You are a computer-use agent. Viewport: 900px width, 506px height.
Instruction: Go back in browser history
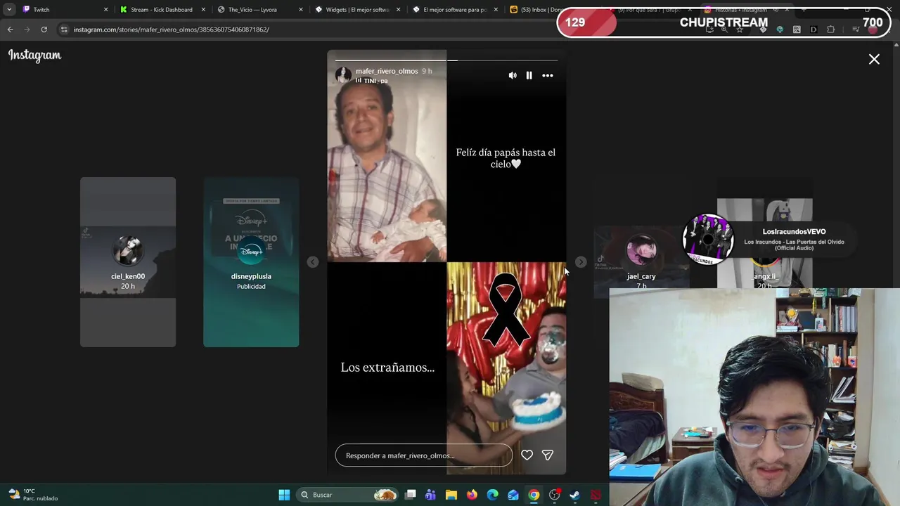[x=10, y=30]
